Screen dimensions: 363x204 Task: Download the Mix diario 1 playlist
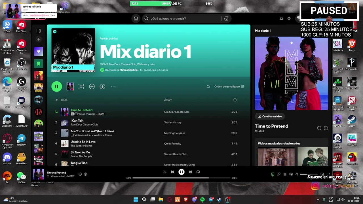coord(102,87)
